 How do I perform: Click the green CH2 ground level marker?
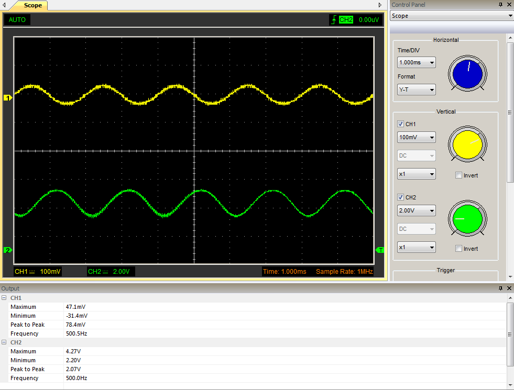[8, 250]
